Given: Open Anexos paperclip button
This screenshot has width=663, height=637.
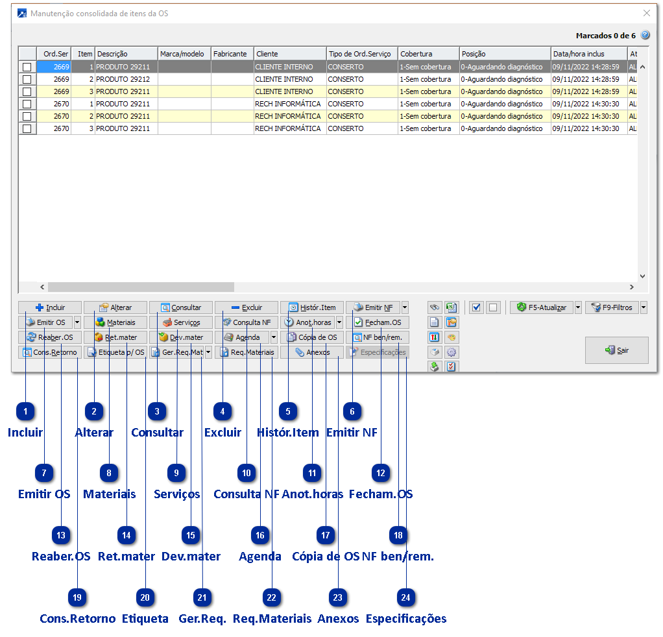Looking at the screenshot, I should pos(312,352).
